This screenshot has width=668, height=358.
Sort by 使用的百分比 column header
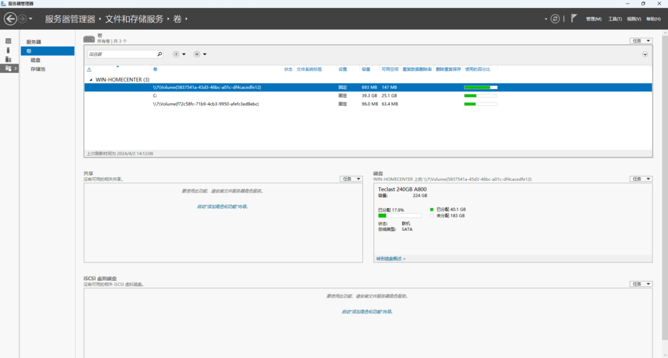477,69
